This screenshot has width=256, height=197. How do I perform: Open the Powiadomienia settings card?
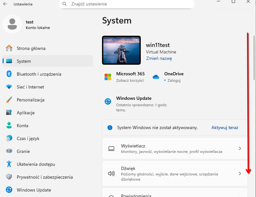point(175,192)
